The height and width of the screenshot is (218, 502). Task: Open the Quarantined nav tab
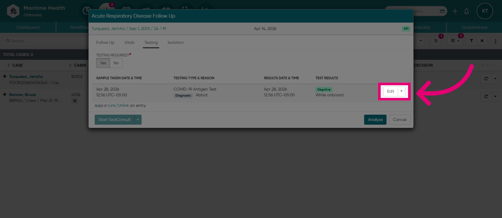pyautogui.click(x=474, y=27)
